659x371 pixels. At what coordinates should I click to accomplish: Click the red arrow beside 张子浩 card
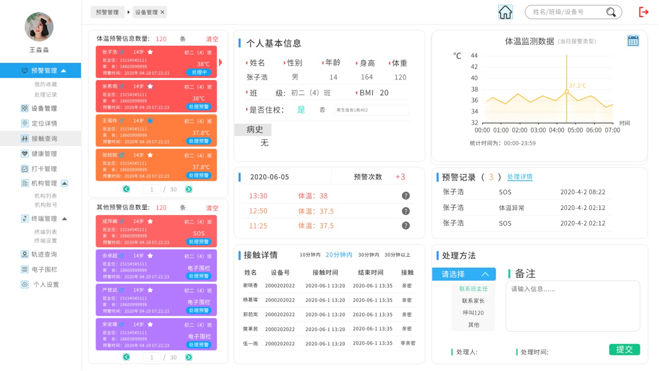[x=220, y=62]
